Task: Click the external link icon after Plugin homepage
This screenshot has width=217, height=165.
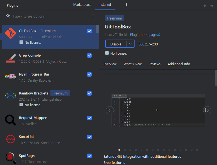Action: click(x=159, y=34)
